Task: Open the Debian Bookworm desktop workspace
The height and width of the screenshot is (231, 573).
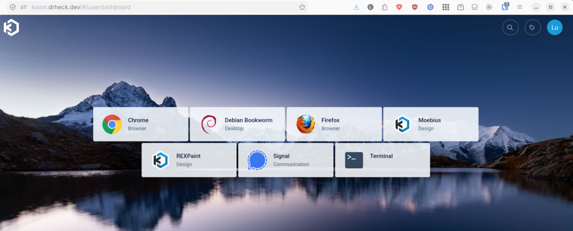Action: pyautogui.click(x=237, y=124)
